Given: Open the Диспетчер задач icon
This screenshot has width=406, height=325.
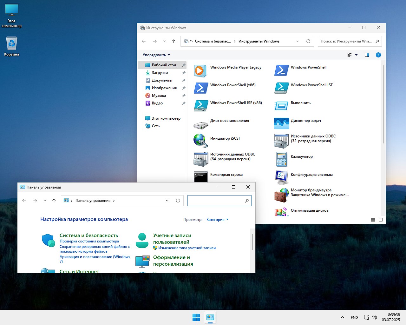Looking at the screenshot, I should pyautogui.click(x=281, y=123).
